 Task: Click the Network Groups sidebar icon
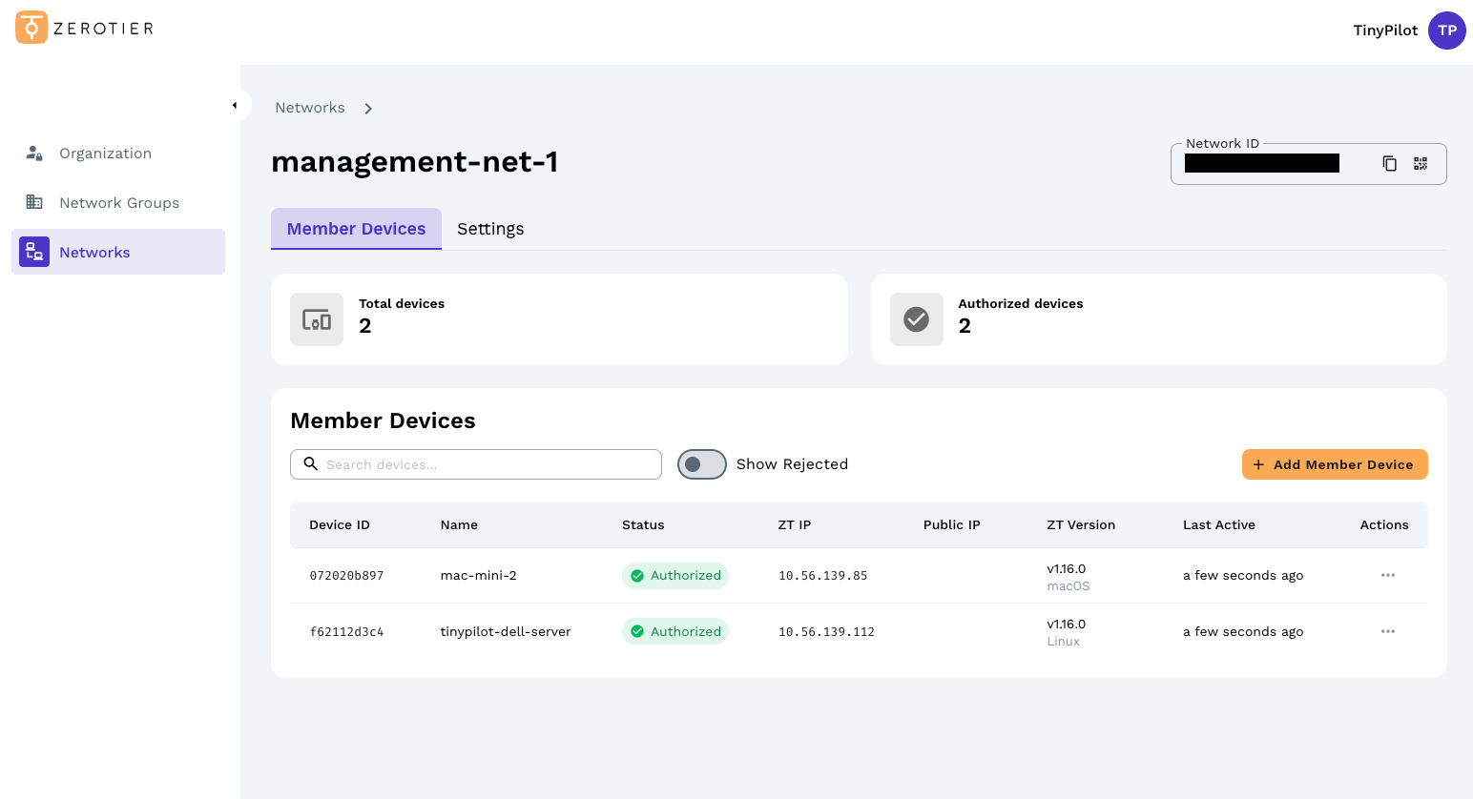point(34,202)
